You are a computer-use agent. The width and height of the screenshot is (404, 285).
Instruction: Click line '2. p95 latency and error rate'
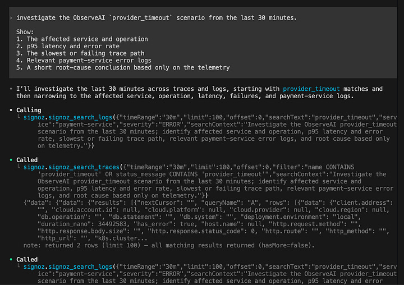coord(68,47)
